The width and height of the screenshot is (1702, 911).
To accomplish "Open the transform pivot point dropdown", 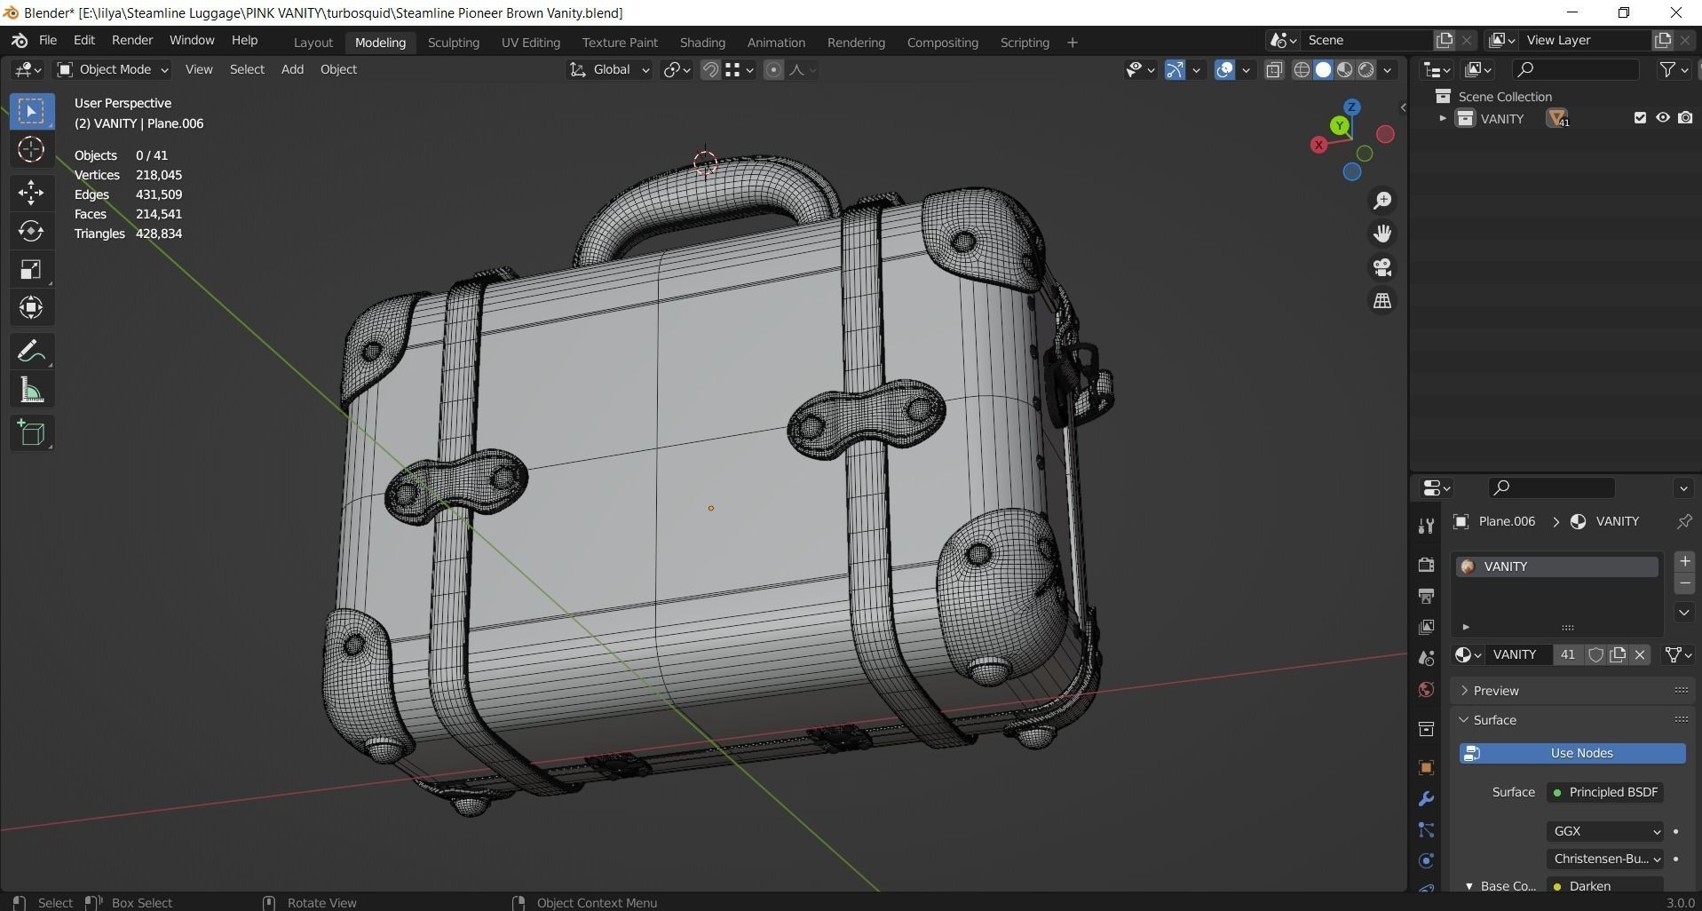I will point(677,70).
